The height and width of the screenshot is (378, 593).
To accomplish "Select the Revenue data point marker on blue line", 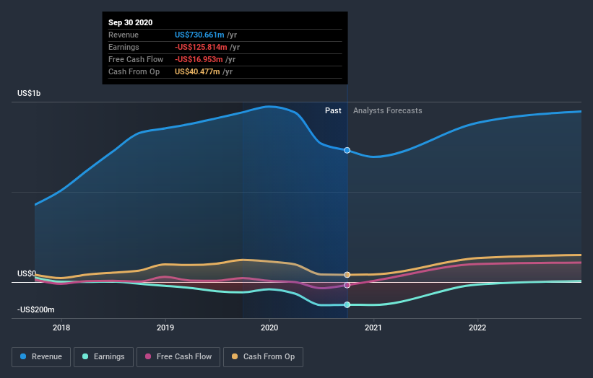I will 347,150.
